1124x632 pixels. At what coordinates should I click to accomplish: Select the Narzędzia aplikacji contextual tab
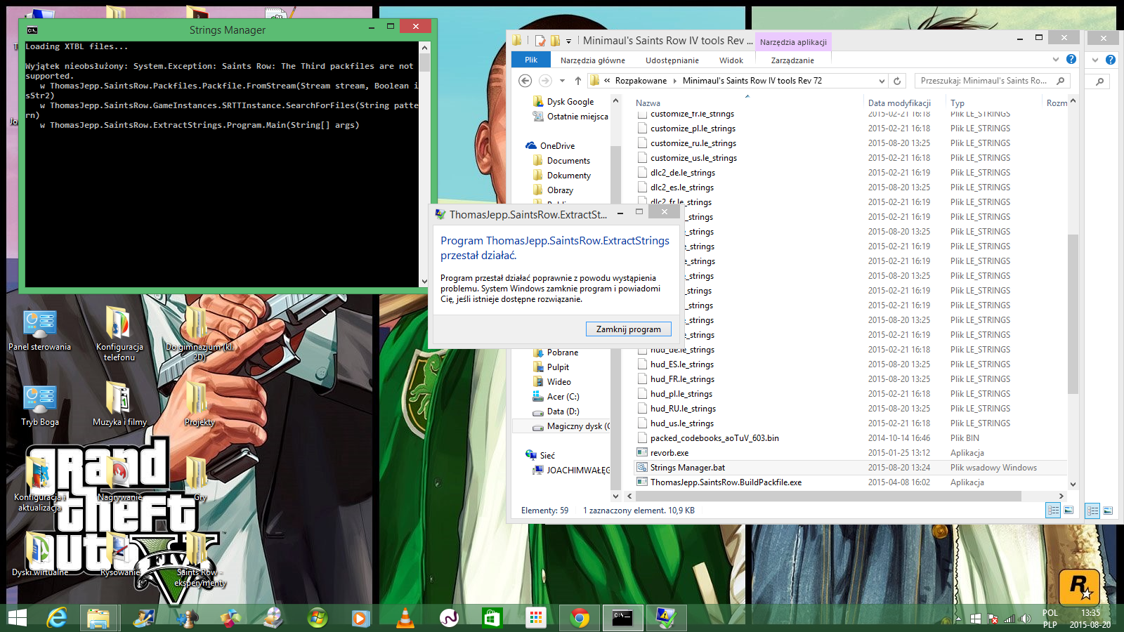click(x=793, y=42)
